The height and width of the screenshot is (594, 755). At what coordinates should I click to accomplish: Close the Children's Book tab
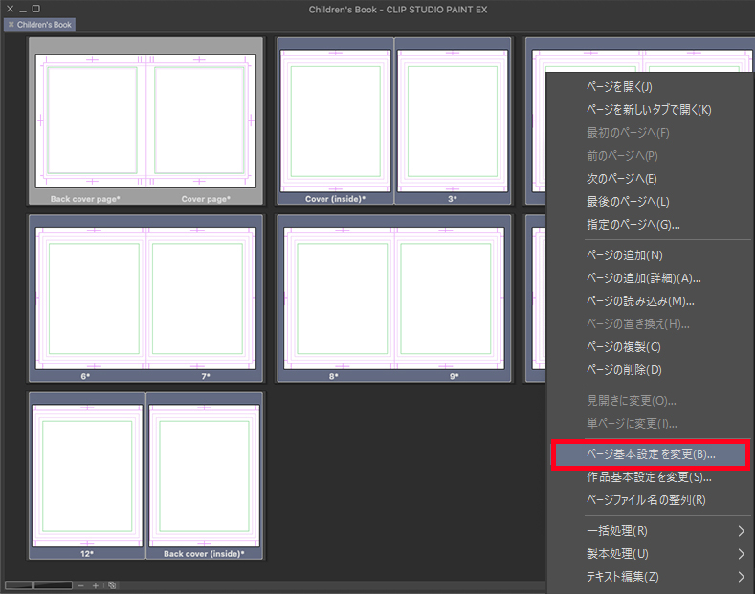[x=11, y=24]
